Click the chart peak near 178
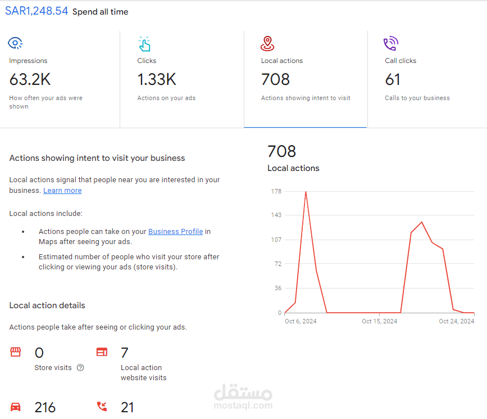This screenshot has height=419, width=487. tap(306, 192)
